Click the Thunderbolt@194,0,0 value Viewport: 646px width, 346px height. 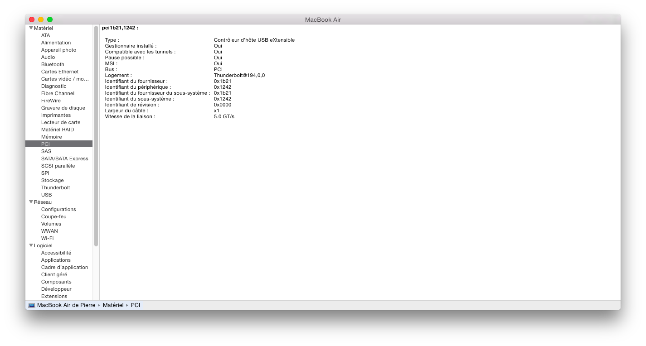coord(239,75)
